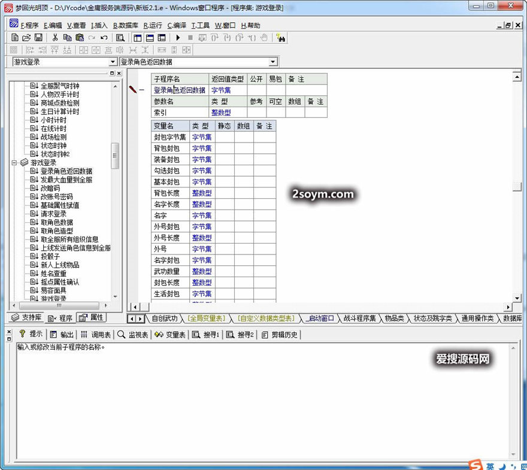Save the program with the floppy icon
This screenshot has width=527, height=470.
pos(38,38)
